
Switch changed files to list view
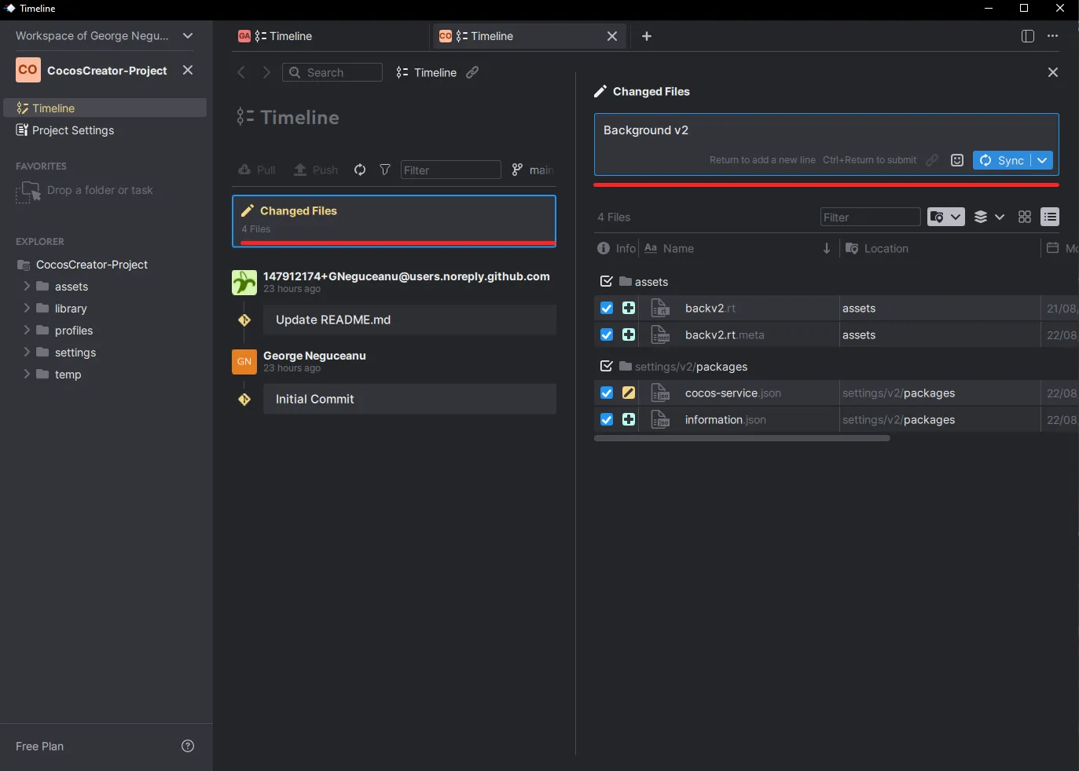pyautogui.click(x=1050, y=217)
